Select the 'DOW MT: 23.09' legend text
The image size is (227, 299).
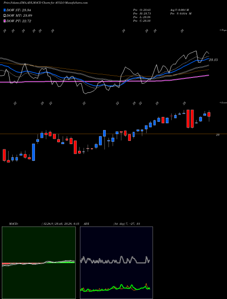pos(19,16)
